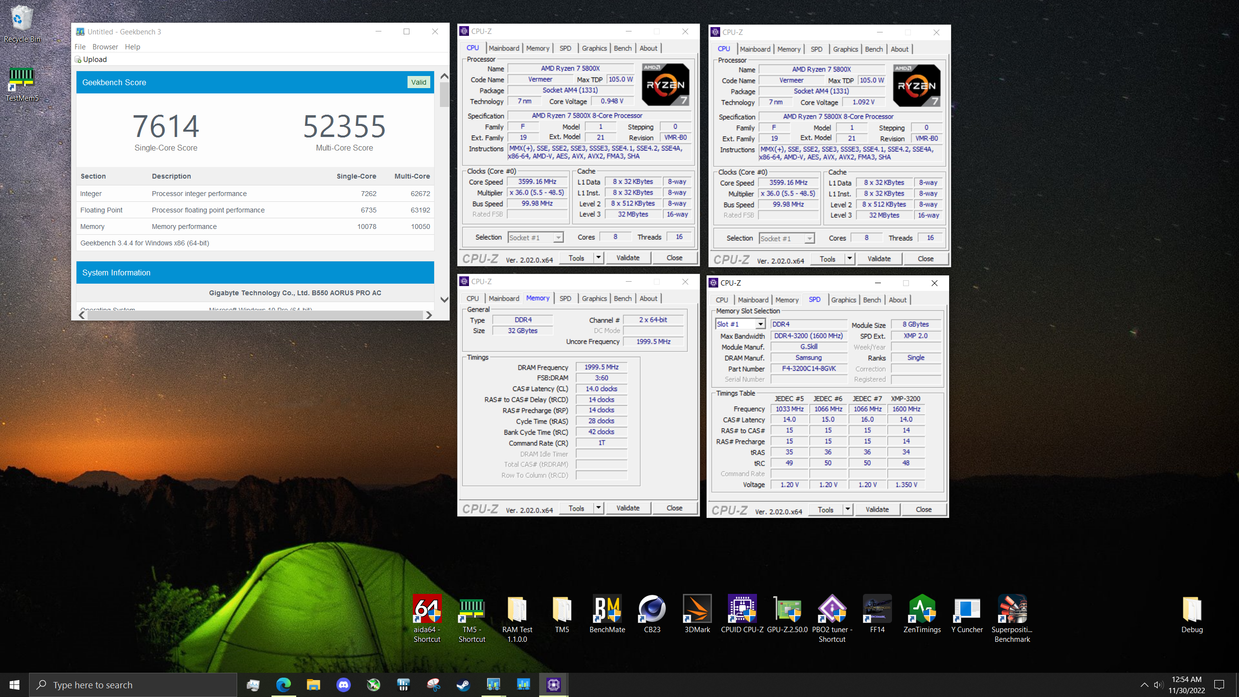Screen dimensions: 1239x697
Task: Click the Type here to search box
Action: coord(133,684)
